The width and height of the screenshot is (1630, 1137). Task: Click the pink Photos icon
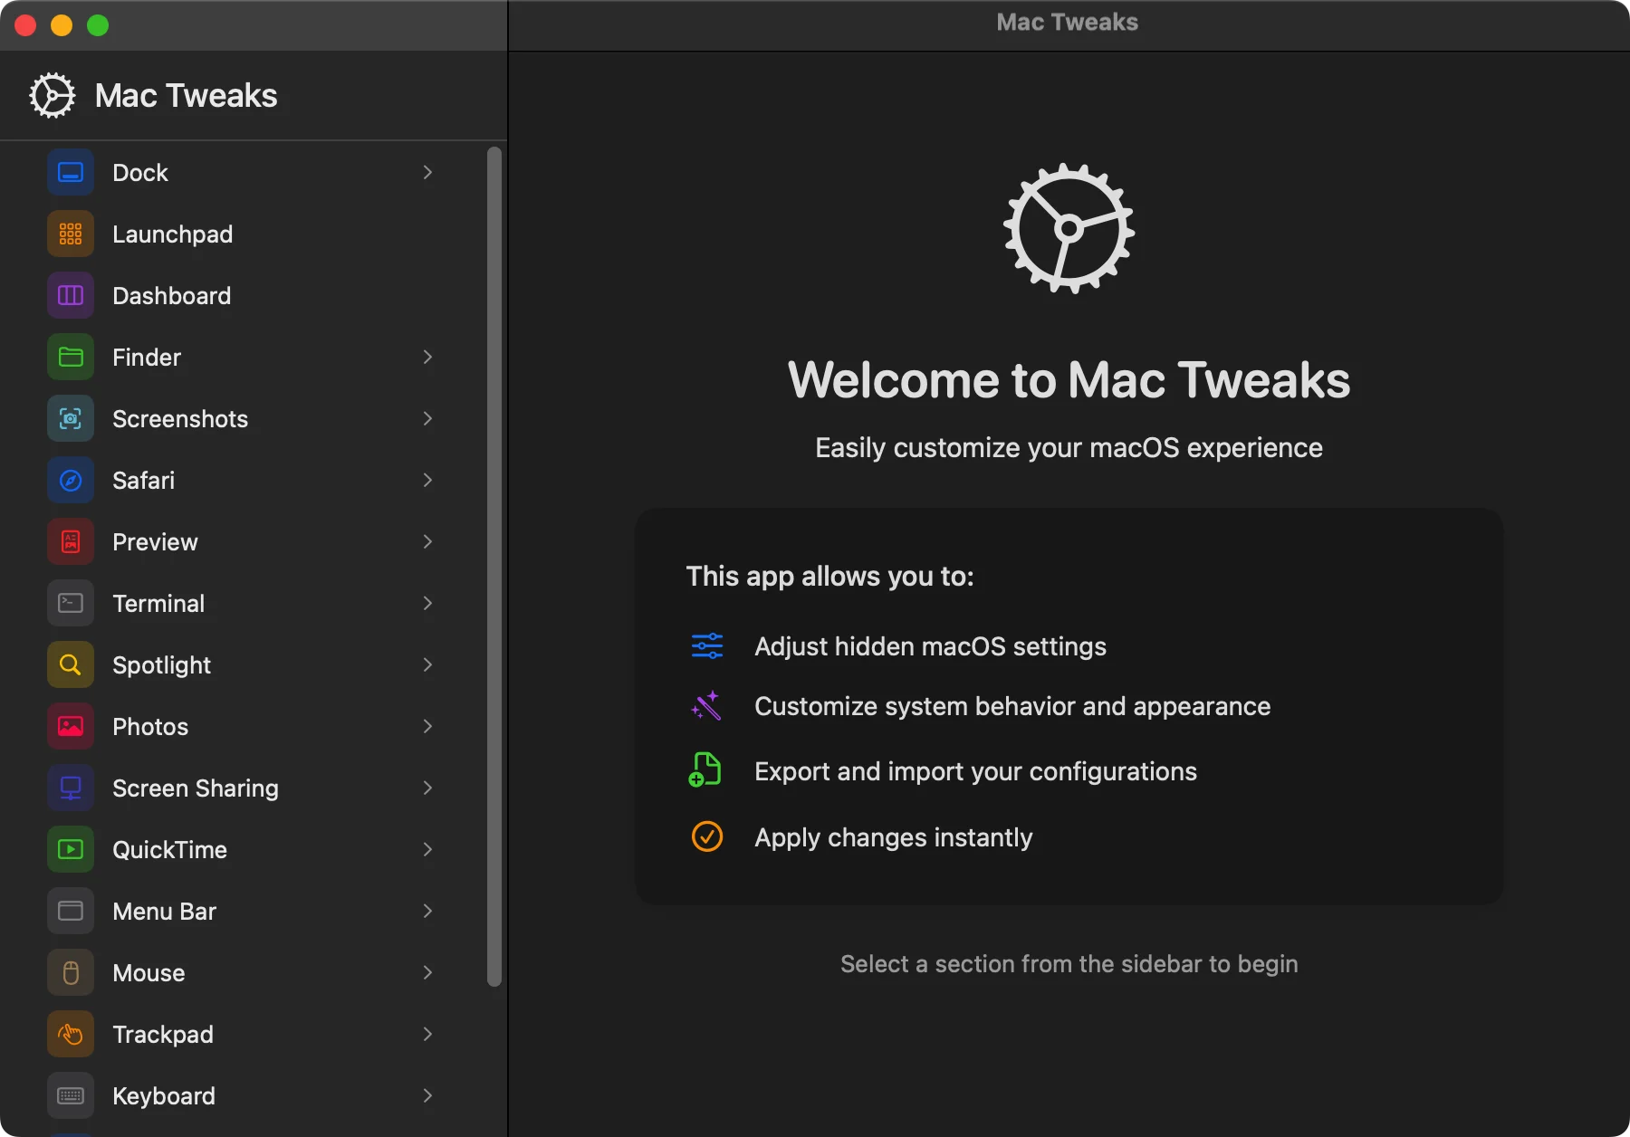[71, 726]
